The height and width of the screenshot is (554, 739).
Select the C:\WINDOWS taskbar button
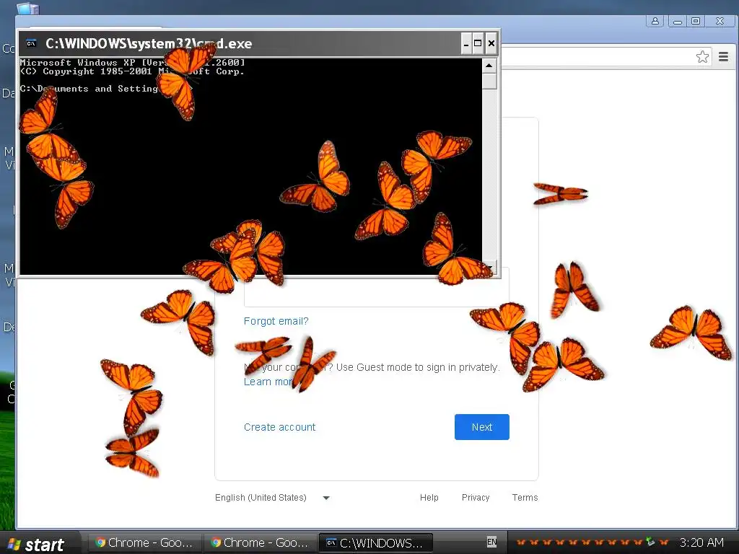click(x=375, y=542)
